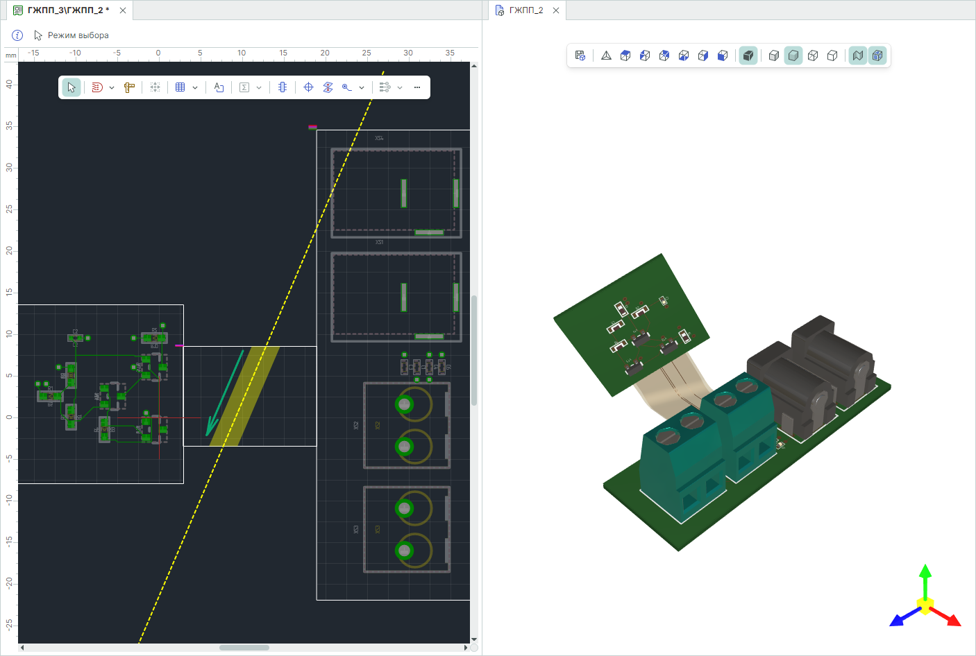The width and height of the screenshot is (976, 656).
Task: Expand the sigma tool dropdown arrow
Action: 259,88
